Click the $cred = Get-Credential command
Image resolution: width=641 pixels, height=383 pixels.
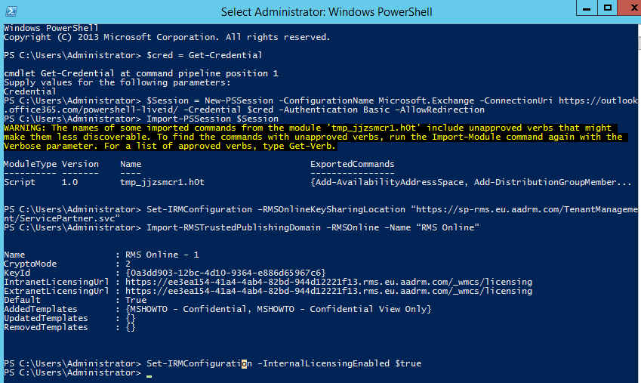point(205,55)
